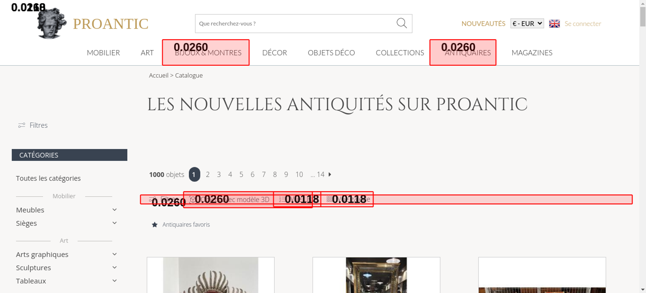Click the numbered list view icon
This screenshot has height=293, width=646.
click(282, 199)
